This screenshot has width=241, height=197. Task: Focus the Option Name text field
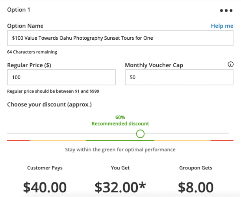point(120,39)
